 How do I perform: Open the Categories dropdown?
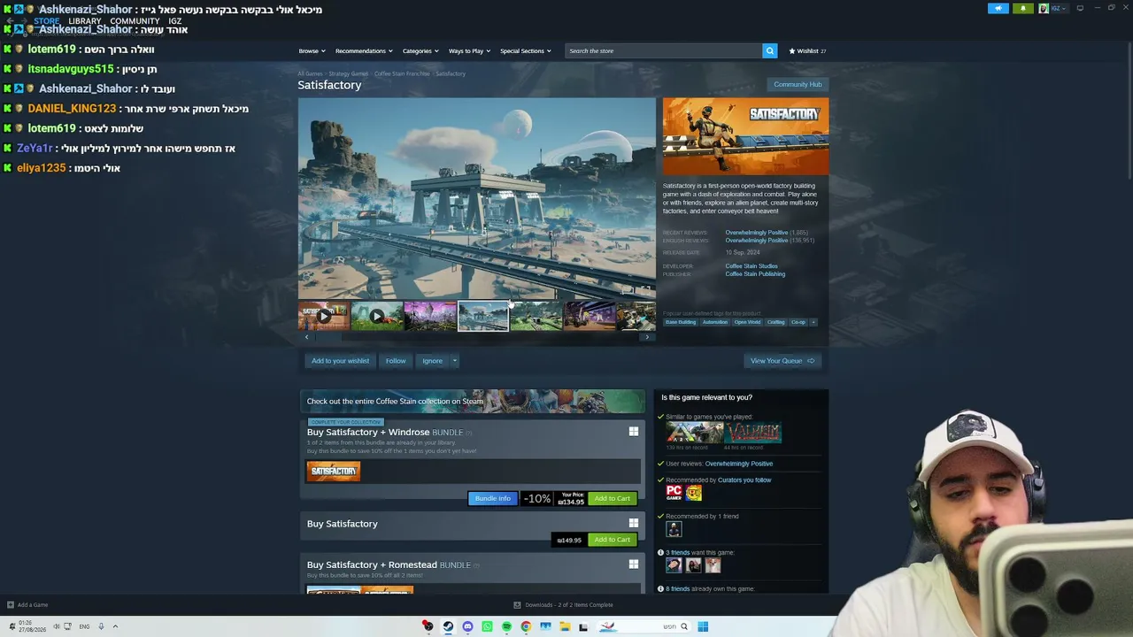420,50
